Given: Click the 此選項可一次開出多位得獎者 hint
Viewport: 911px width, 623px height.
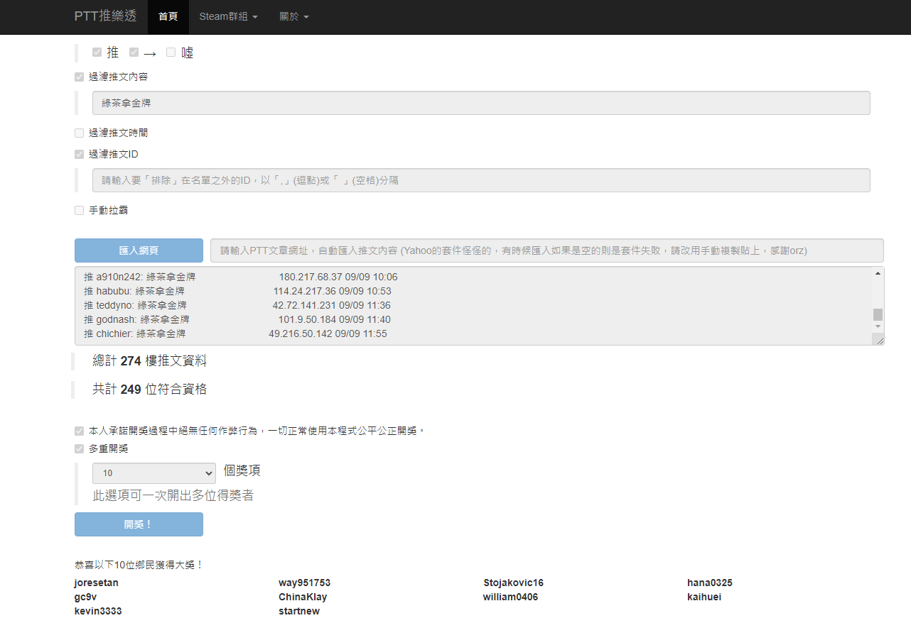Looking at the screenshot, I should point(173,495).
